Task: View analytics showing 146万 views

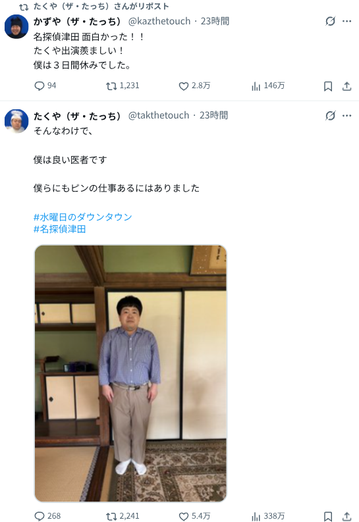Action: tap(268, 86)
